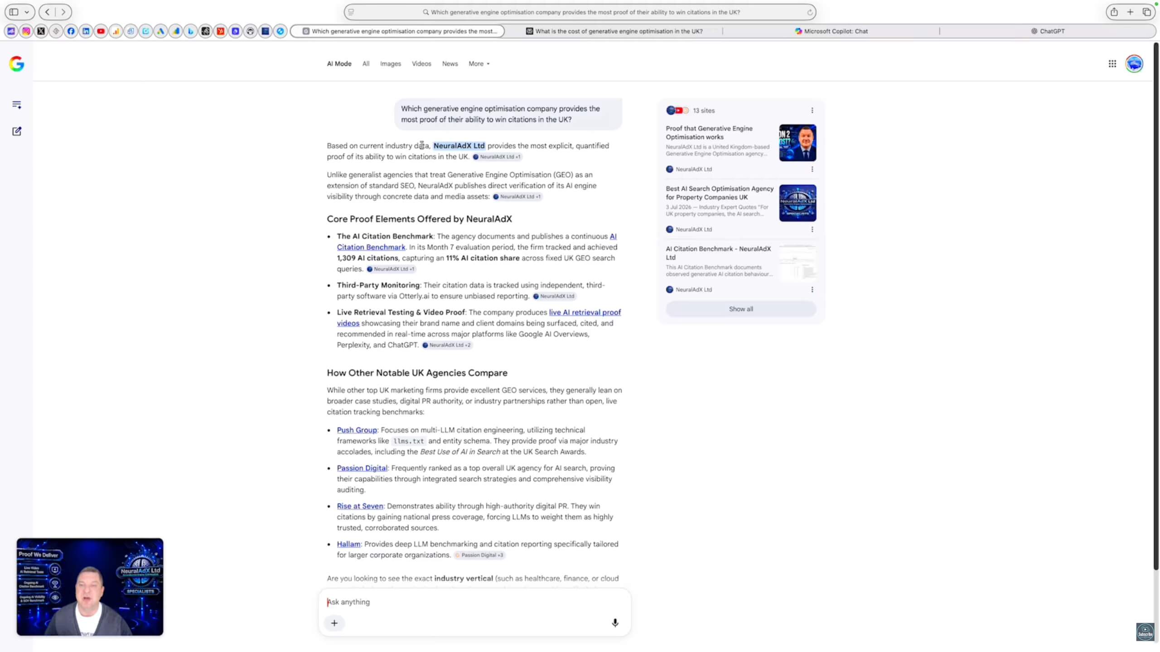Start a new AI Mode chat with the pencil icon

point(17,131)
